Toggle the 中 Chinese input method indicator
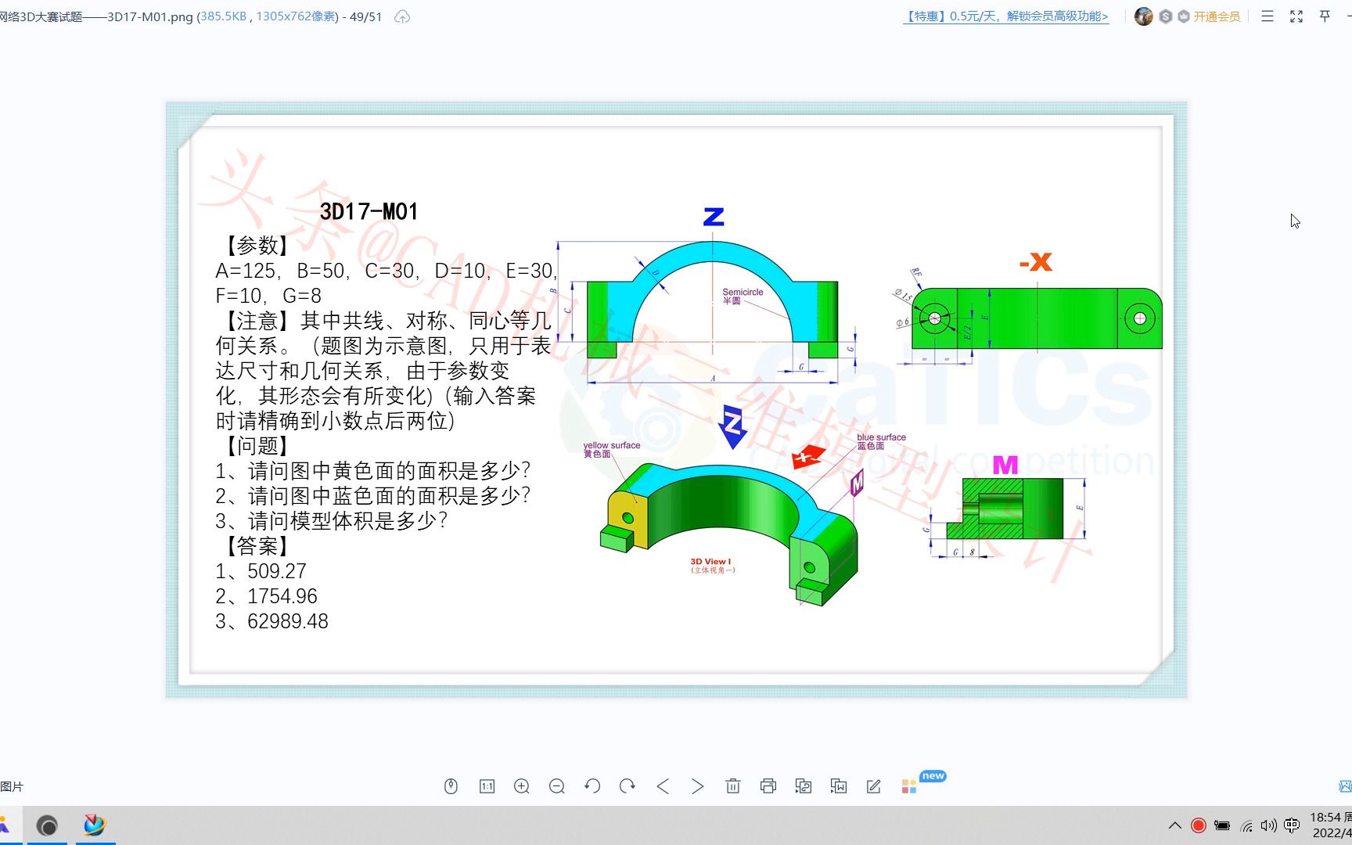The width and height of the screenshot is (1352, 845). tap(1292, 825)
